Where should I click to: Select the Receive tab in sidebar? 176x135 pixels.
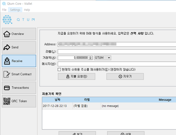pyautogui.click(x=19, y=61)
